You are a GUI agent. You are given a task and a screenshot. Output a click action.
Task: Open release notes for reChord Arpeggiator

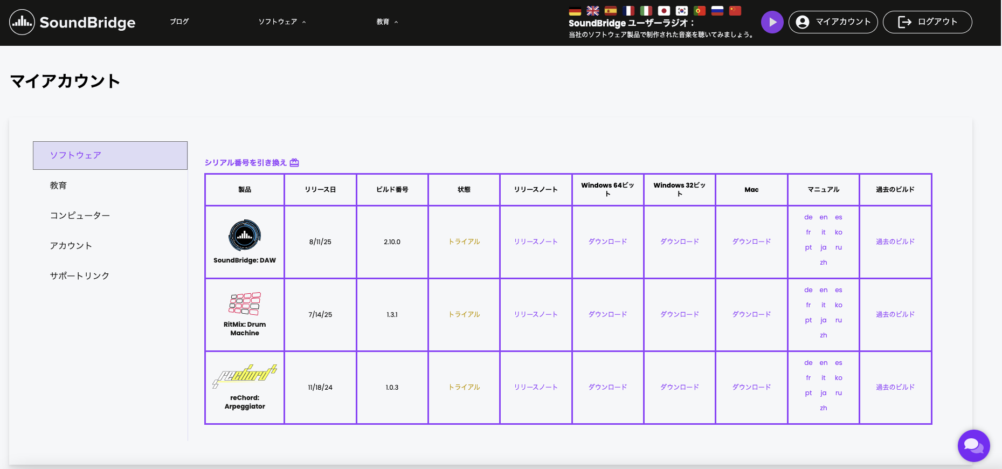point(536,387)
